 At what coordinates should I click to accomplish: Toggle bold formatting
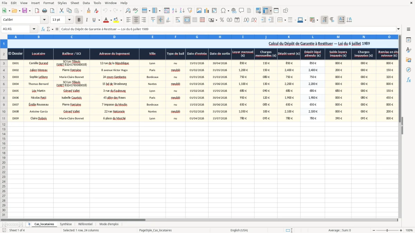coord(79,20)
